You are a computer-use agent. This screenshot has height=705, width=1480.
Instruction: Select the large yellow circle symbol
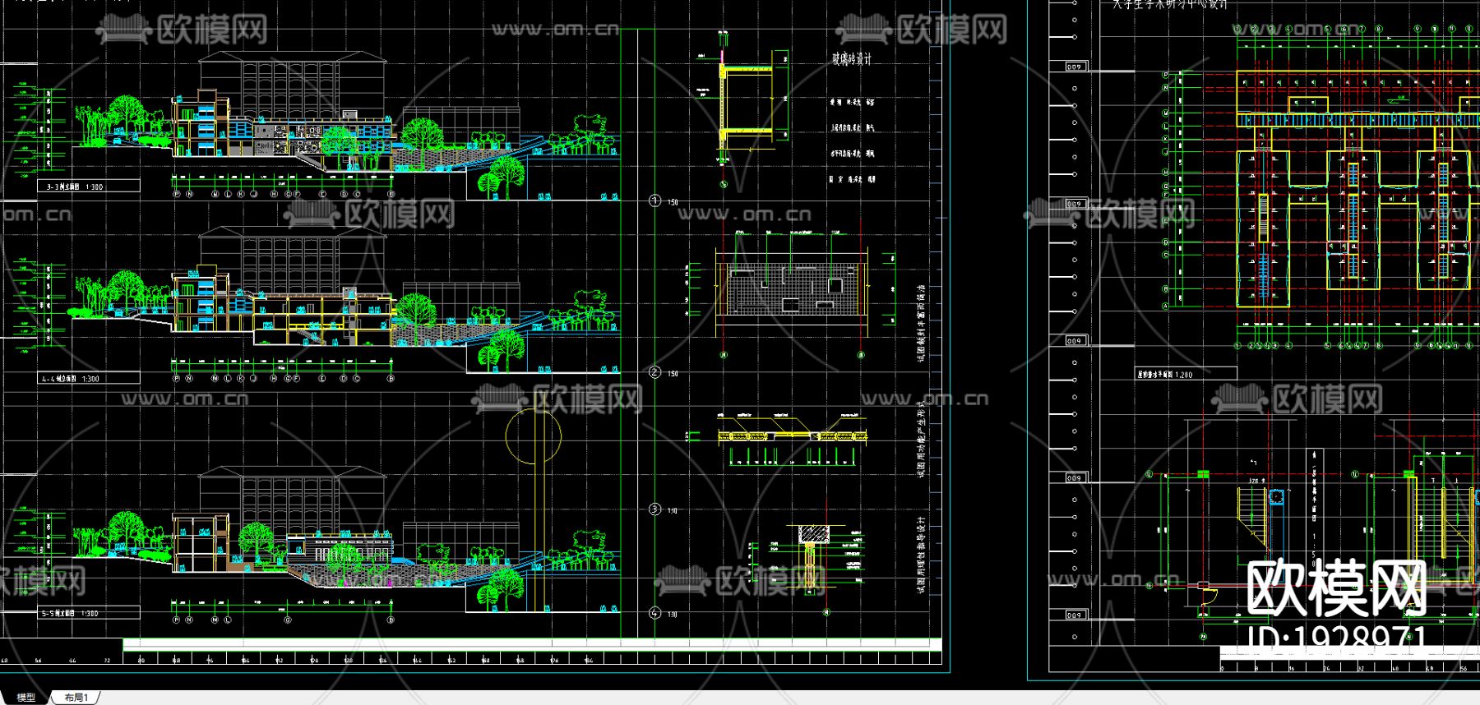[533, 436]
